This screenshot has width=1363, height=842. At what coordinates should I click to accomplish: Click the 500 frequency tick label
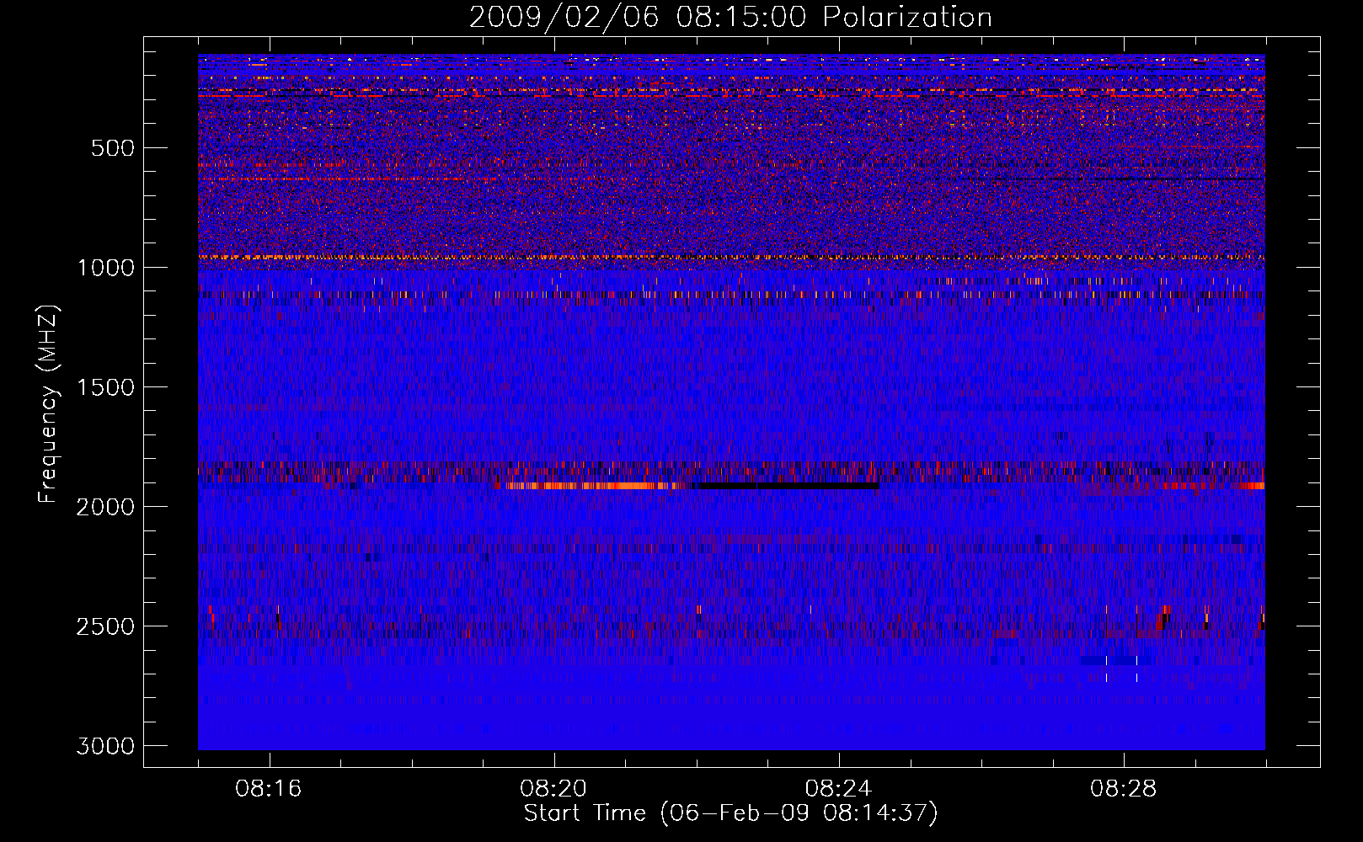(113, 148)
